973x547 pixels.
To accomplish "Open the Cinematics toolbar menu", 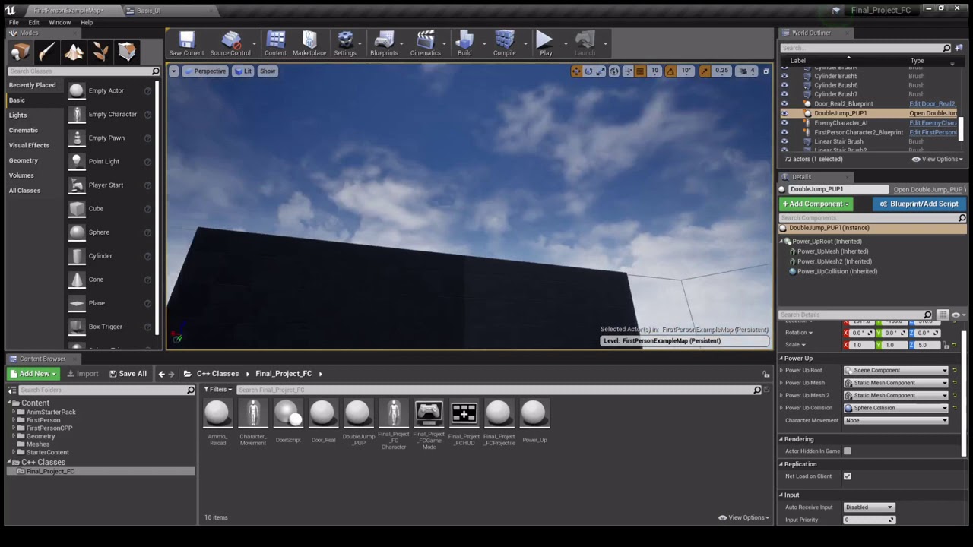I will tap(425, 44).
